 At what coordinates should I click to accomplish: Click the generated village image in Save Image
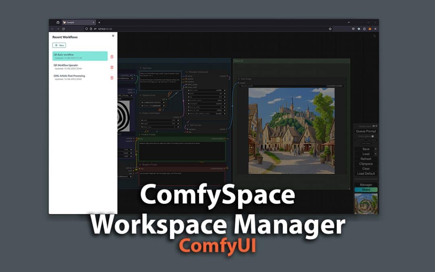291,131
